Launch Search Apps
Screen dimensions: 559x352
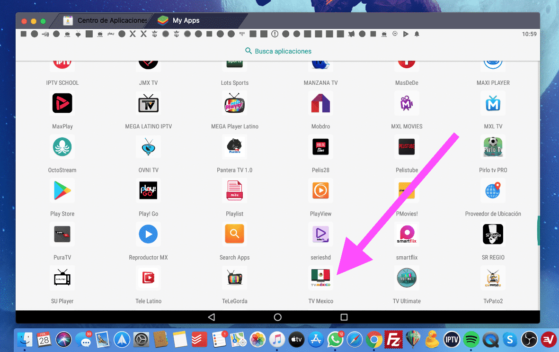pos(234,234)
